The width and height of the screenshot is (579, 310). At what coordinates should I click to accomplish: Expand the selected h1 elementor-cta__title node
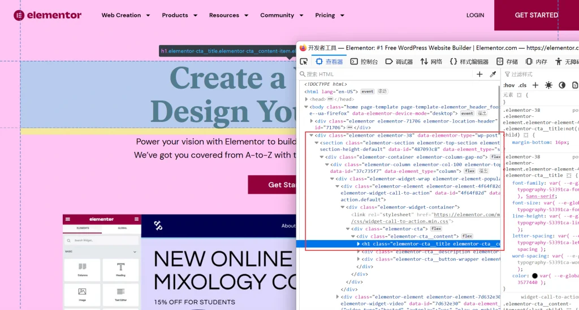point(358,244)
